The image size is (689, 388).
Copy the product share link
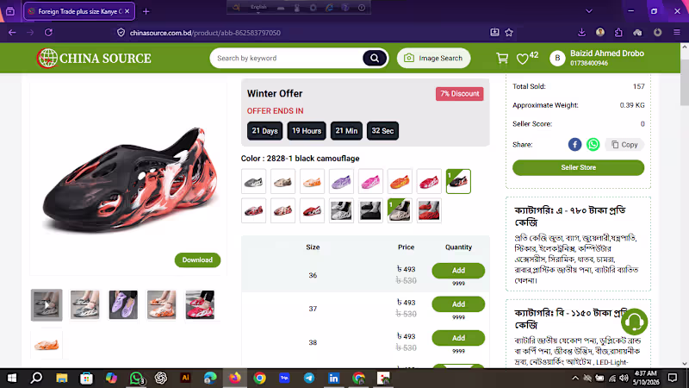point(624,144)
